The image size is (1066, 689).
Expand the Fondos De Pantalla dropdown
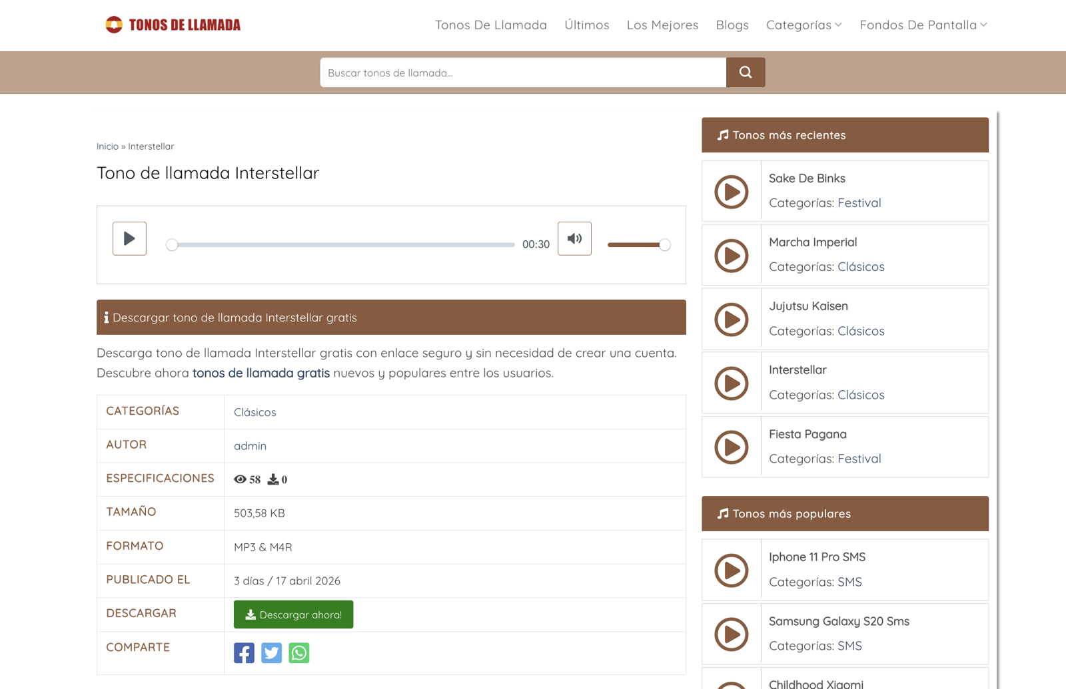[x=923, y=25]
